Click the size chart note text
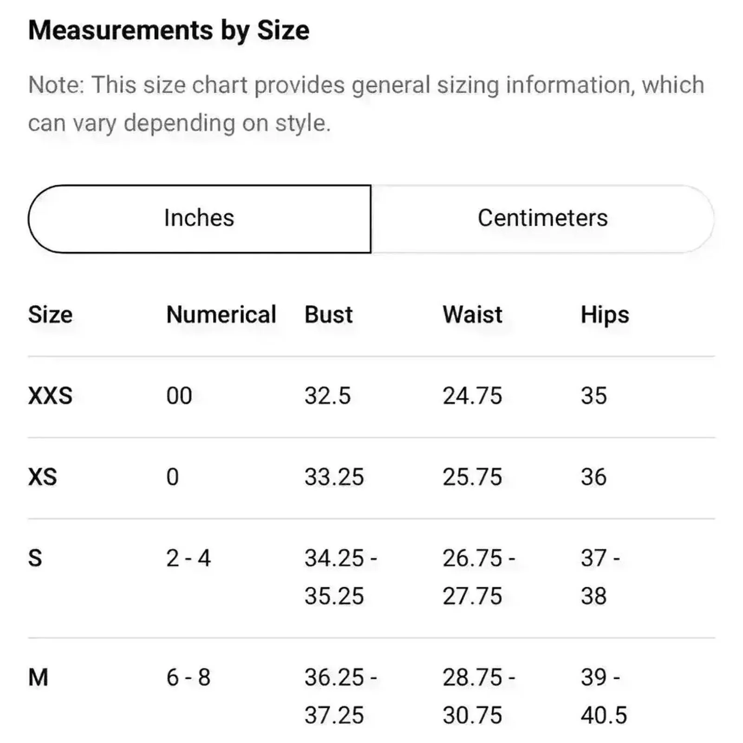 pos(366,104)
